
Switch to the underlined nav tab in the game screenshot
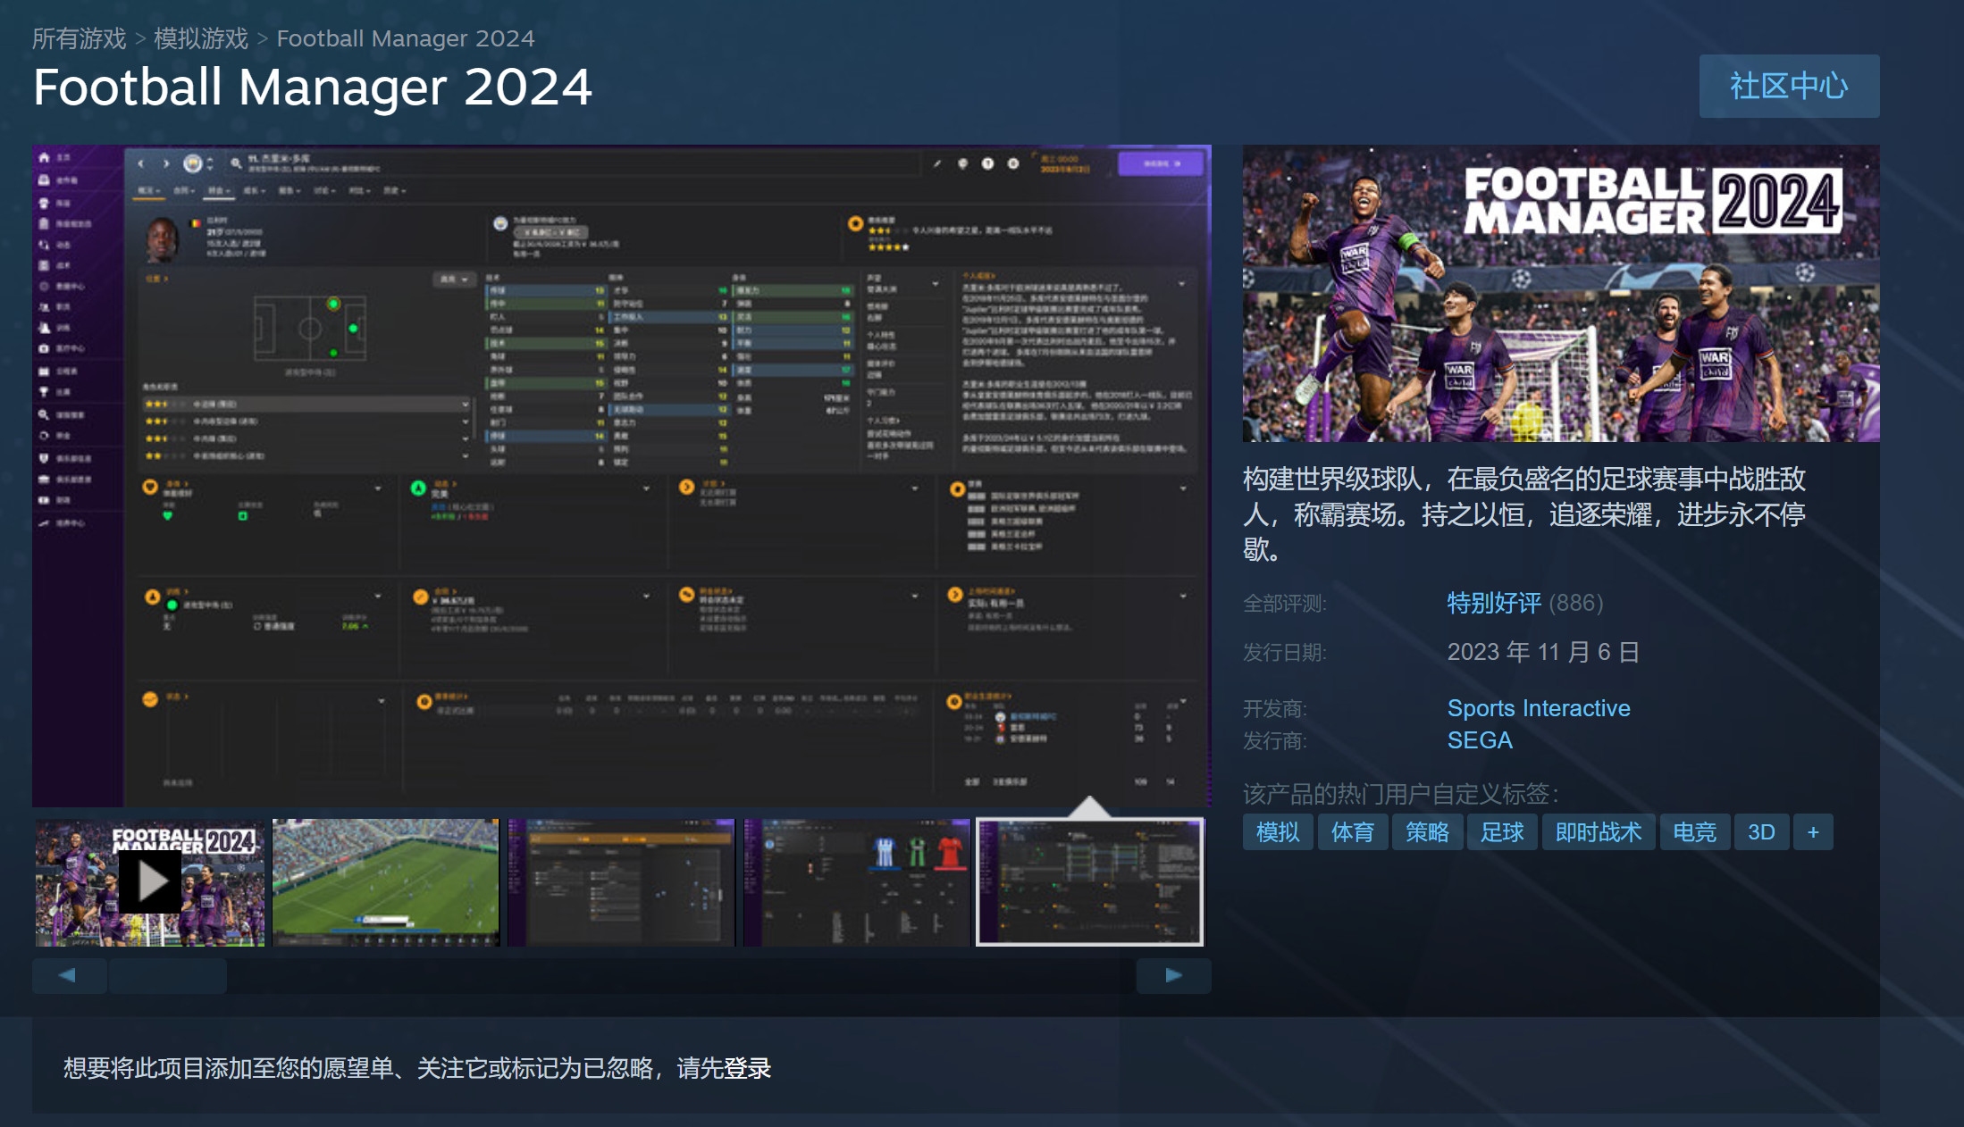pyautogui.click(x=219, y=191)
